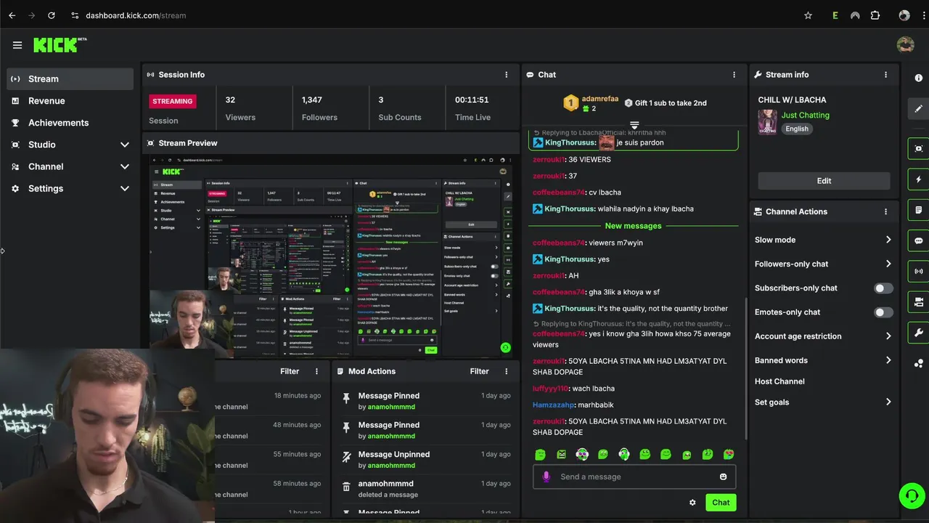Click the chat bubble icon in right sidebar

pyautogui.click(x=919, y=240)
